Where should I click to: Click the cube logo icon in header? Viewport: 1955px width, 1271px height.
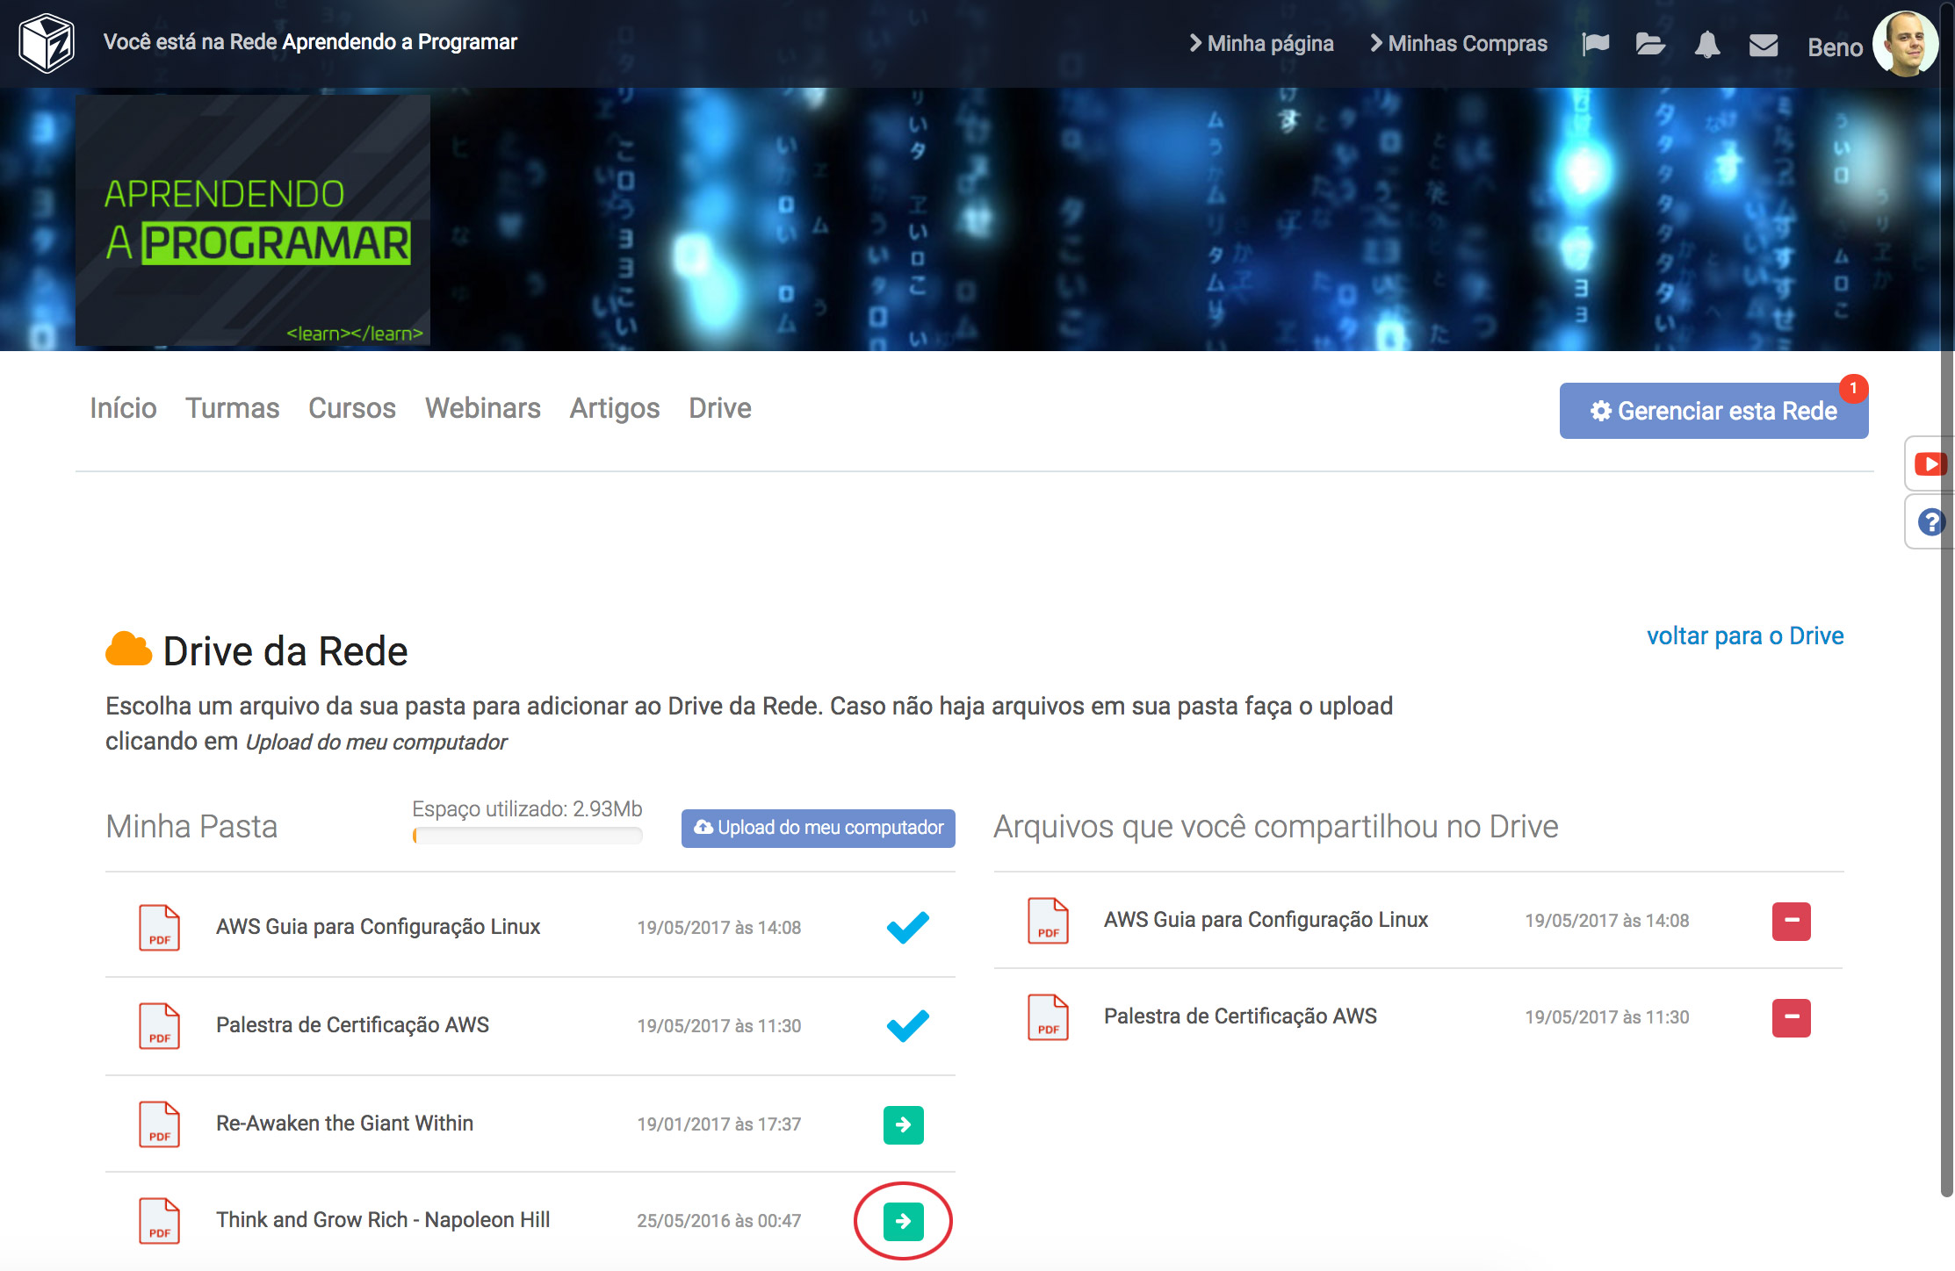[47, 42]
